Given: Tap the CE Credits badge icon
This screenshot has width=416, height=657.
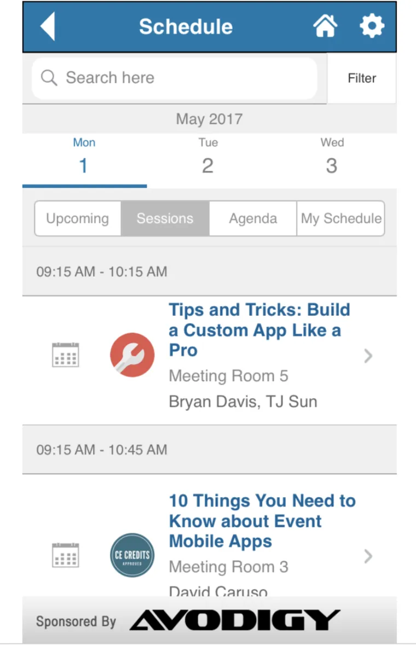Looking at the screenshot, I should coord(132,555).
